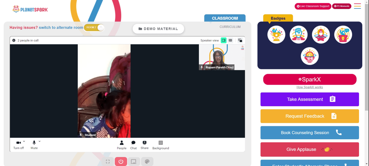369x166 pixels.
Task: Open DEMO MATERIAL folder button
Action: point(158,29)
